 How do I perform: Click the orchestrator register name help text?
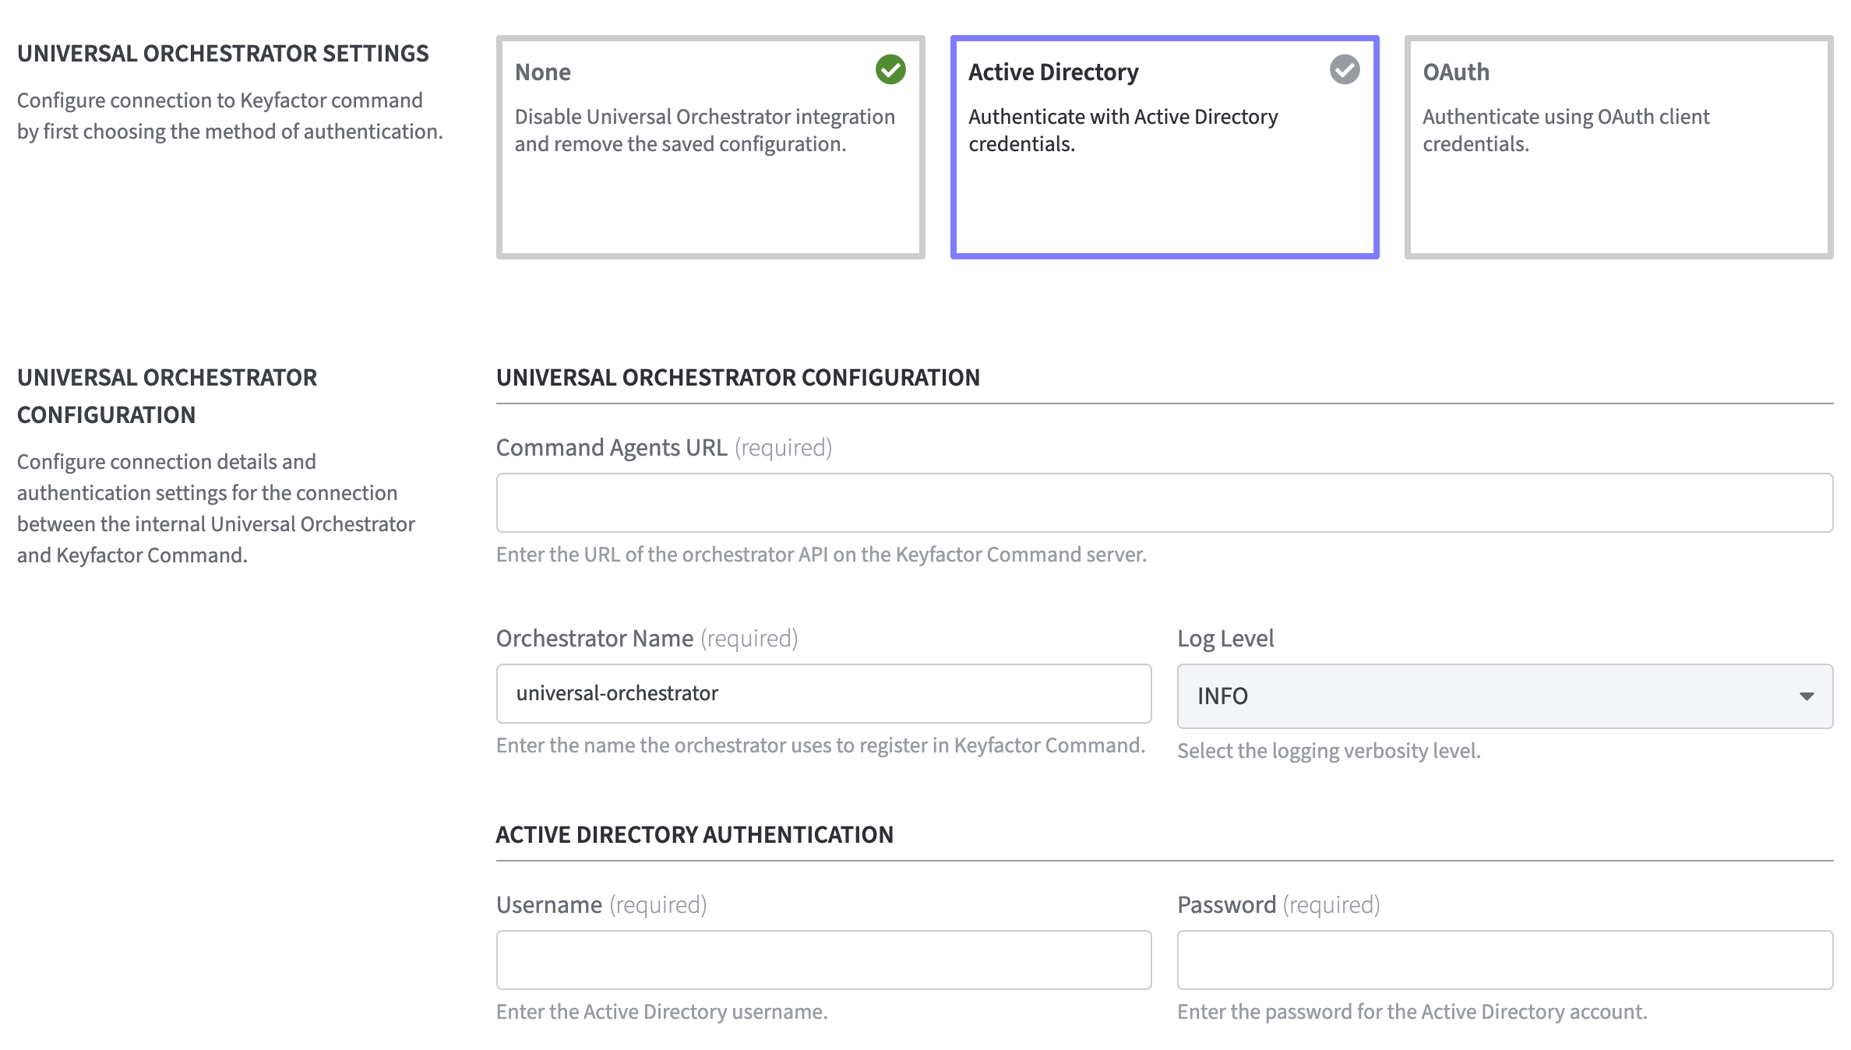[820, 745]
